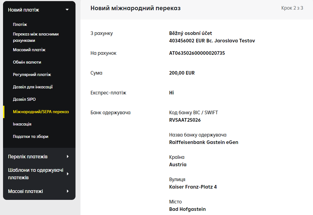Select Дозвіл для інкасації

pos(33,87)
